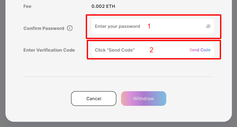Click the red annotation number 2
237x127 pixels.
(x=151, y=50)
